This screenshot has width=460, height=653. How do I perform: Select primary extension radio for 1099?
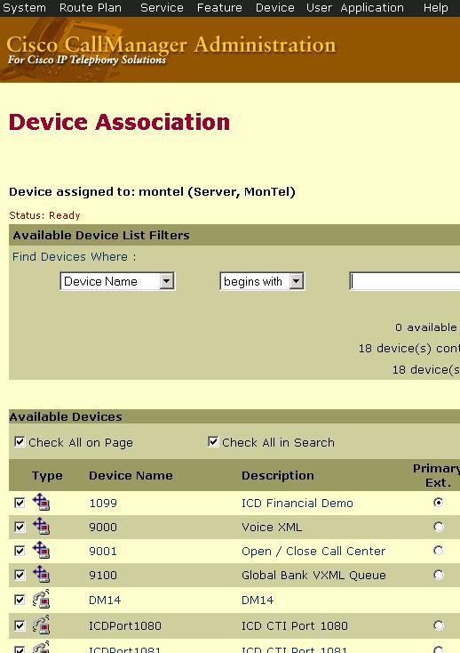[x=438, y=503]
